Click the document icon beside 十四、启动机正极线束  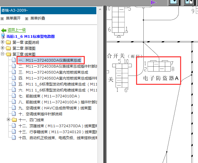14,137
